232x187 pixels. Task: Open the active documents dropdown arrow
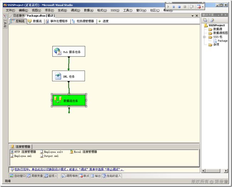[x=192, y=16]
